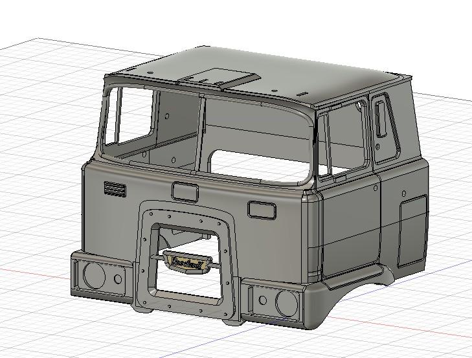The width and height of the screenshot is (472, 358).
Task: Select the side door window opening
Action: (346, 139)
